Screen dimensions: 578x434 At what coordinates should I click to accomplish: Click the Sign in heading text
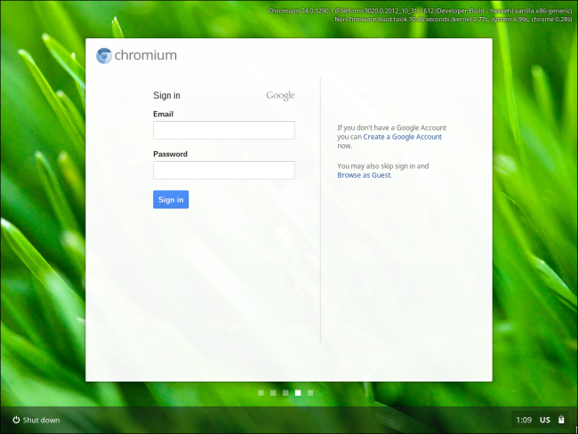[x=166, y=95]
